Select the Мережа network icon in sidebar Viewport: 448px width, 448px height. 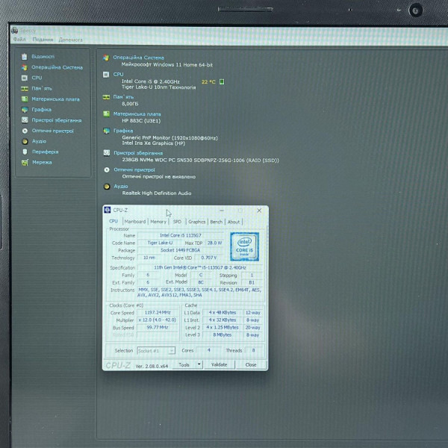click(25, 163)
